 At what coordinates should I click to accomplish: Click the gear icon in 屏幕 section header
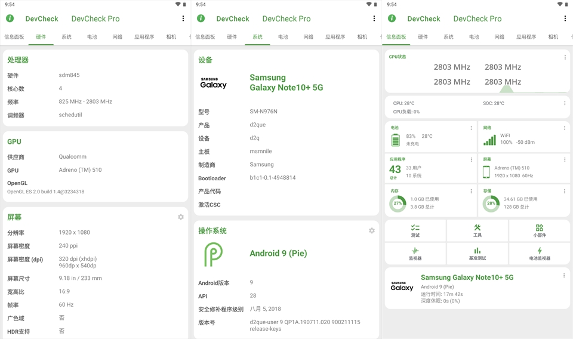click(181, 217)
